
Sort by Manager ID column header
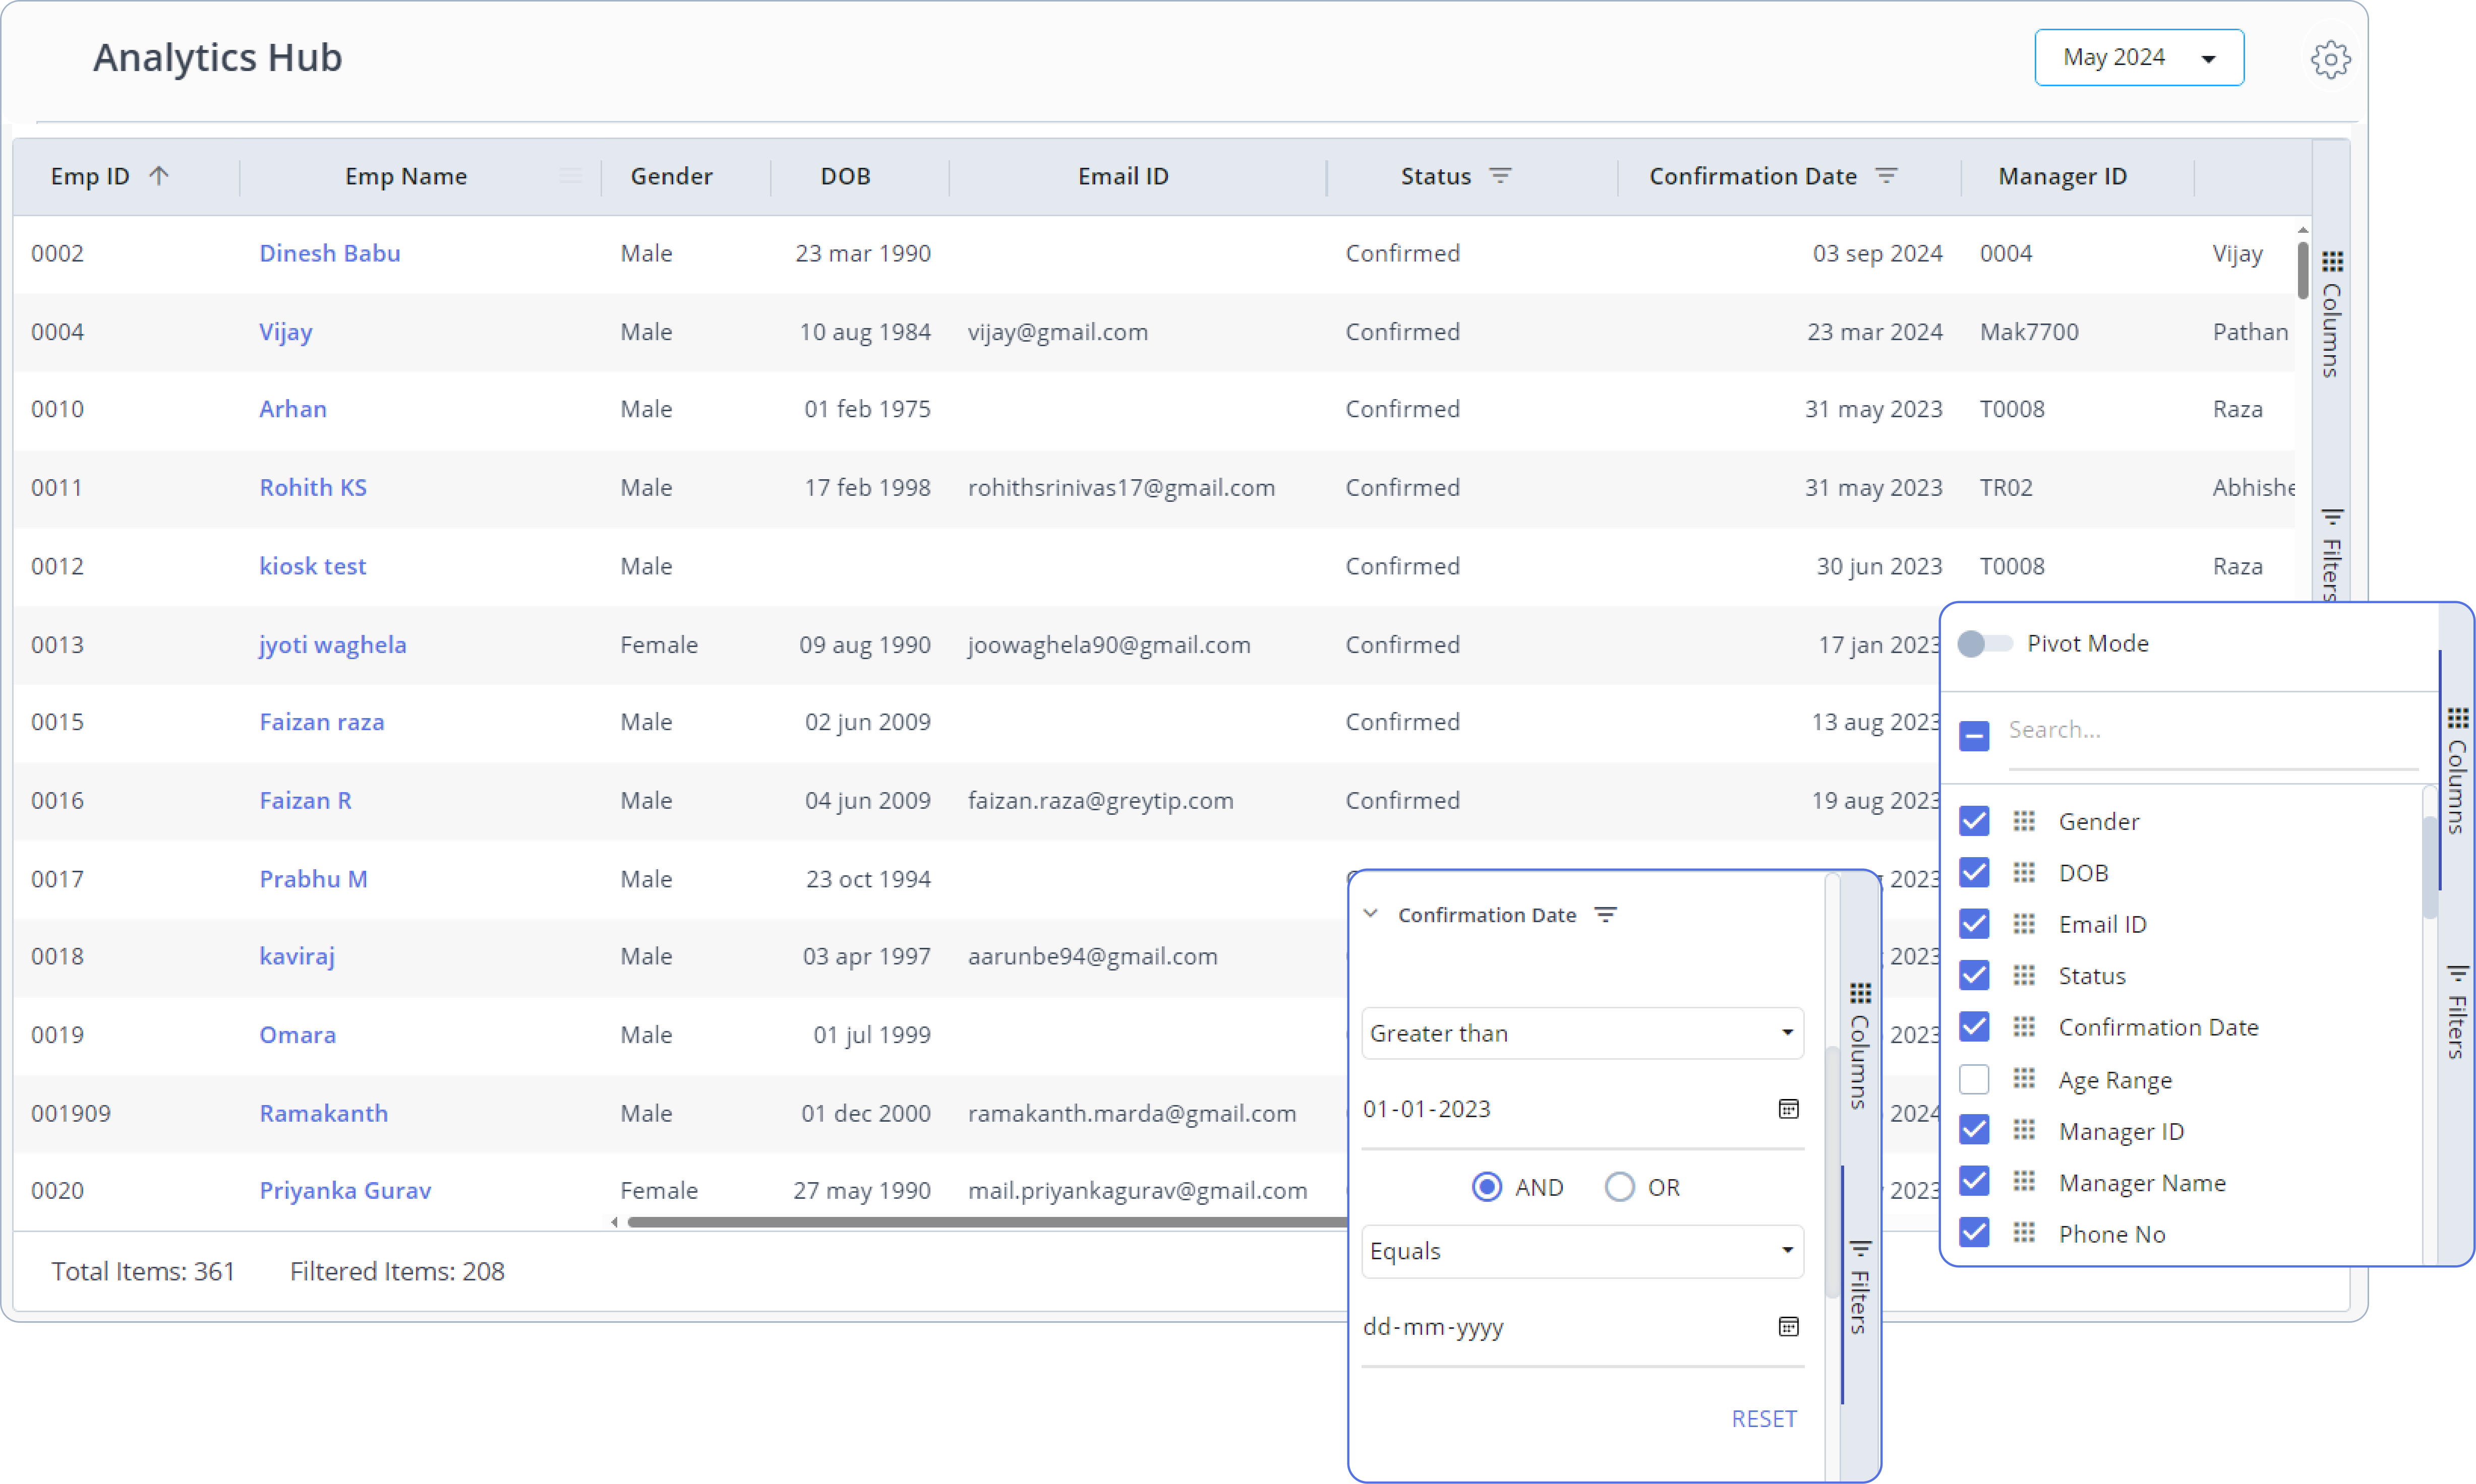pyautogui.click(x=2062, y=176)
